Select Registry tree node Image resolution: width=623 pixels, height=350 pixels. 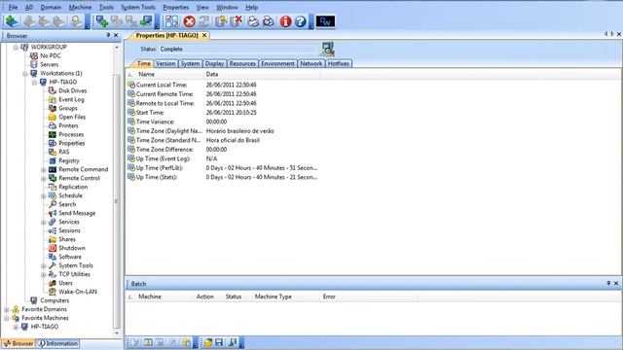tap(69, 160)
